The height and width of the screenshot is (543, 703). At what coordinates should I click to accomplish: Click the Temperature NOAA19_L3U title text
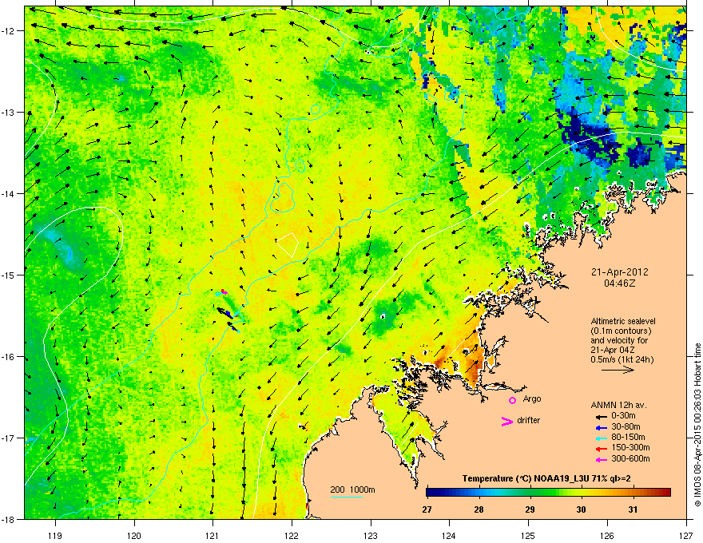(546, 478)
